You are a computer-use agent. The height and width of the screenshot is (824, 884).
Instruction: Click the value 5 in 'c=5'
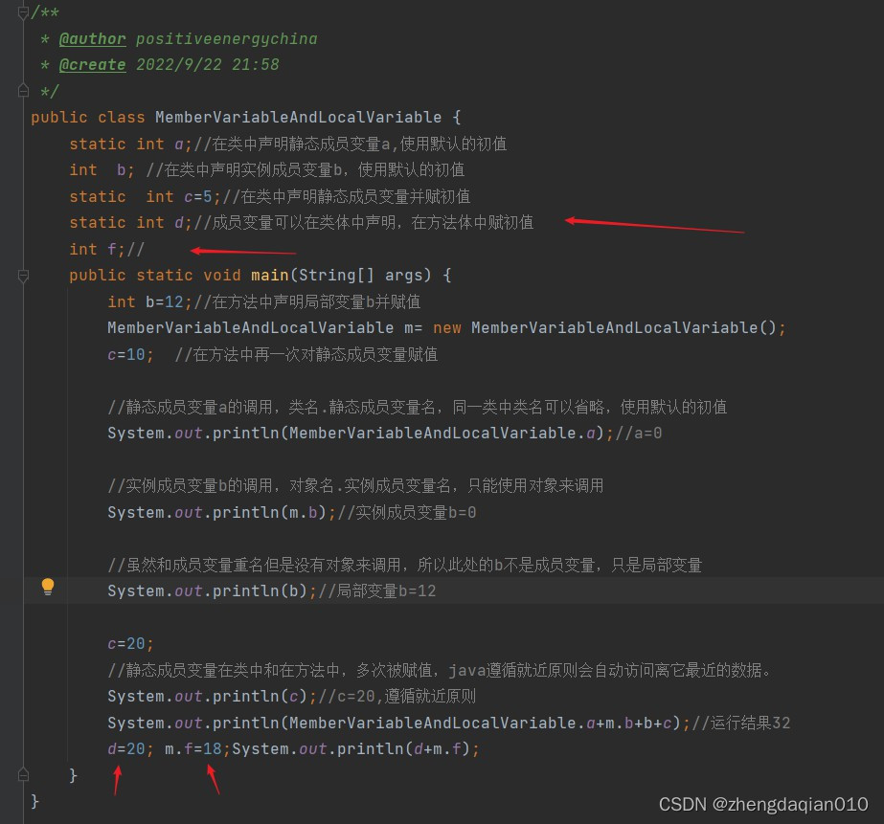tap(208, 196)
